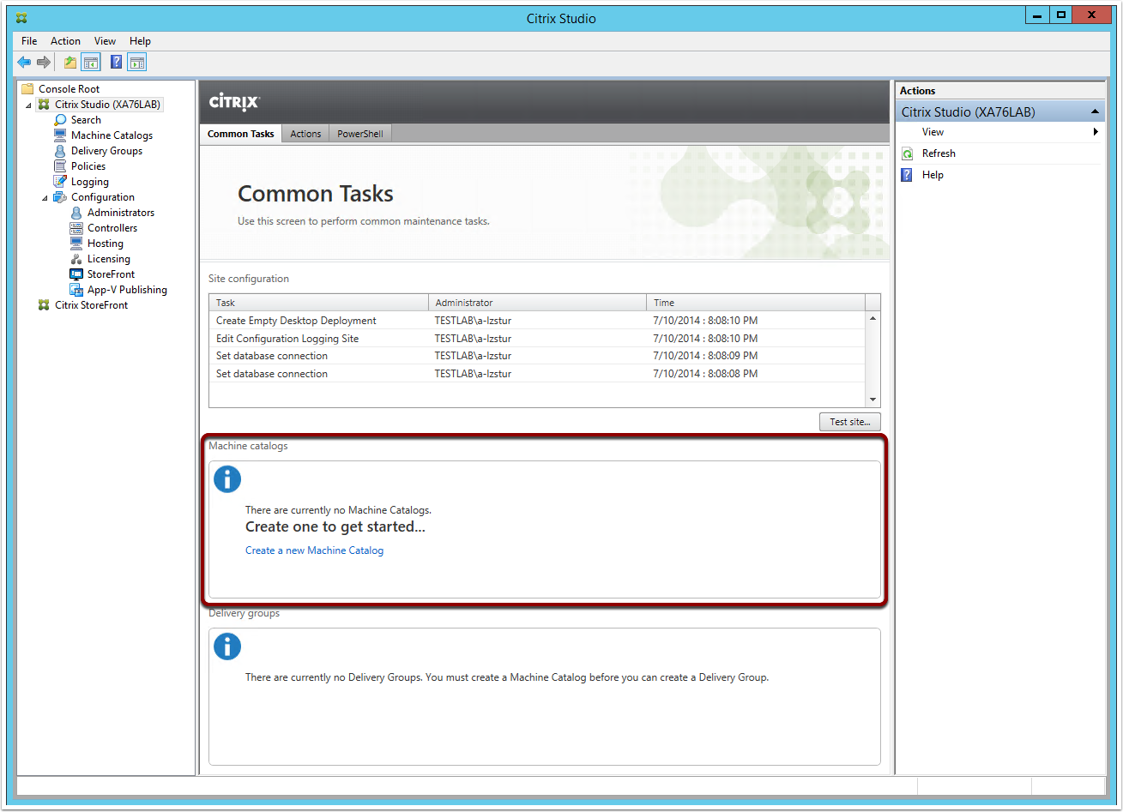
Task: Select Citrix StoreFront root tree item
Action: 91,305
